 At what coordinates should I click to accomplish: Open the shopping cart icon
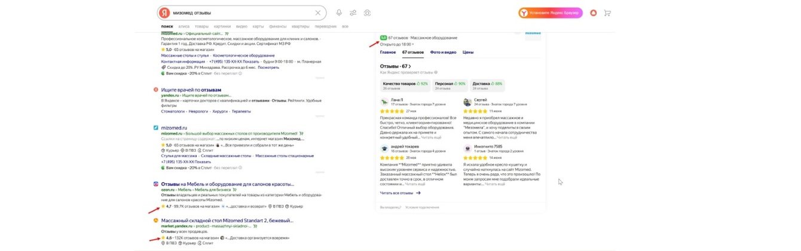[608, 13]
